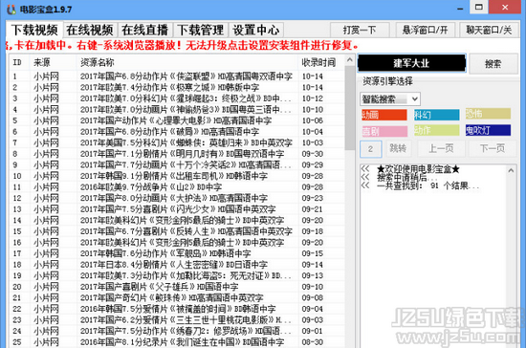Select row 《绣春刀2：修罗战场》
Screen dimensions: 526x348
(x=177, y=331)
